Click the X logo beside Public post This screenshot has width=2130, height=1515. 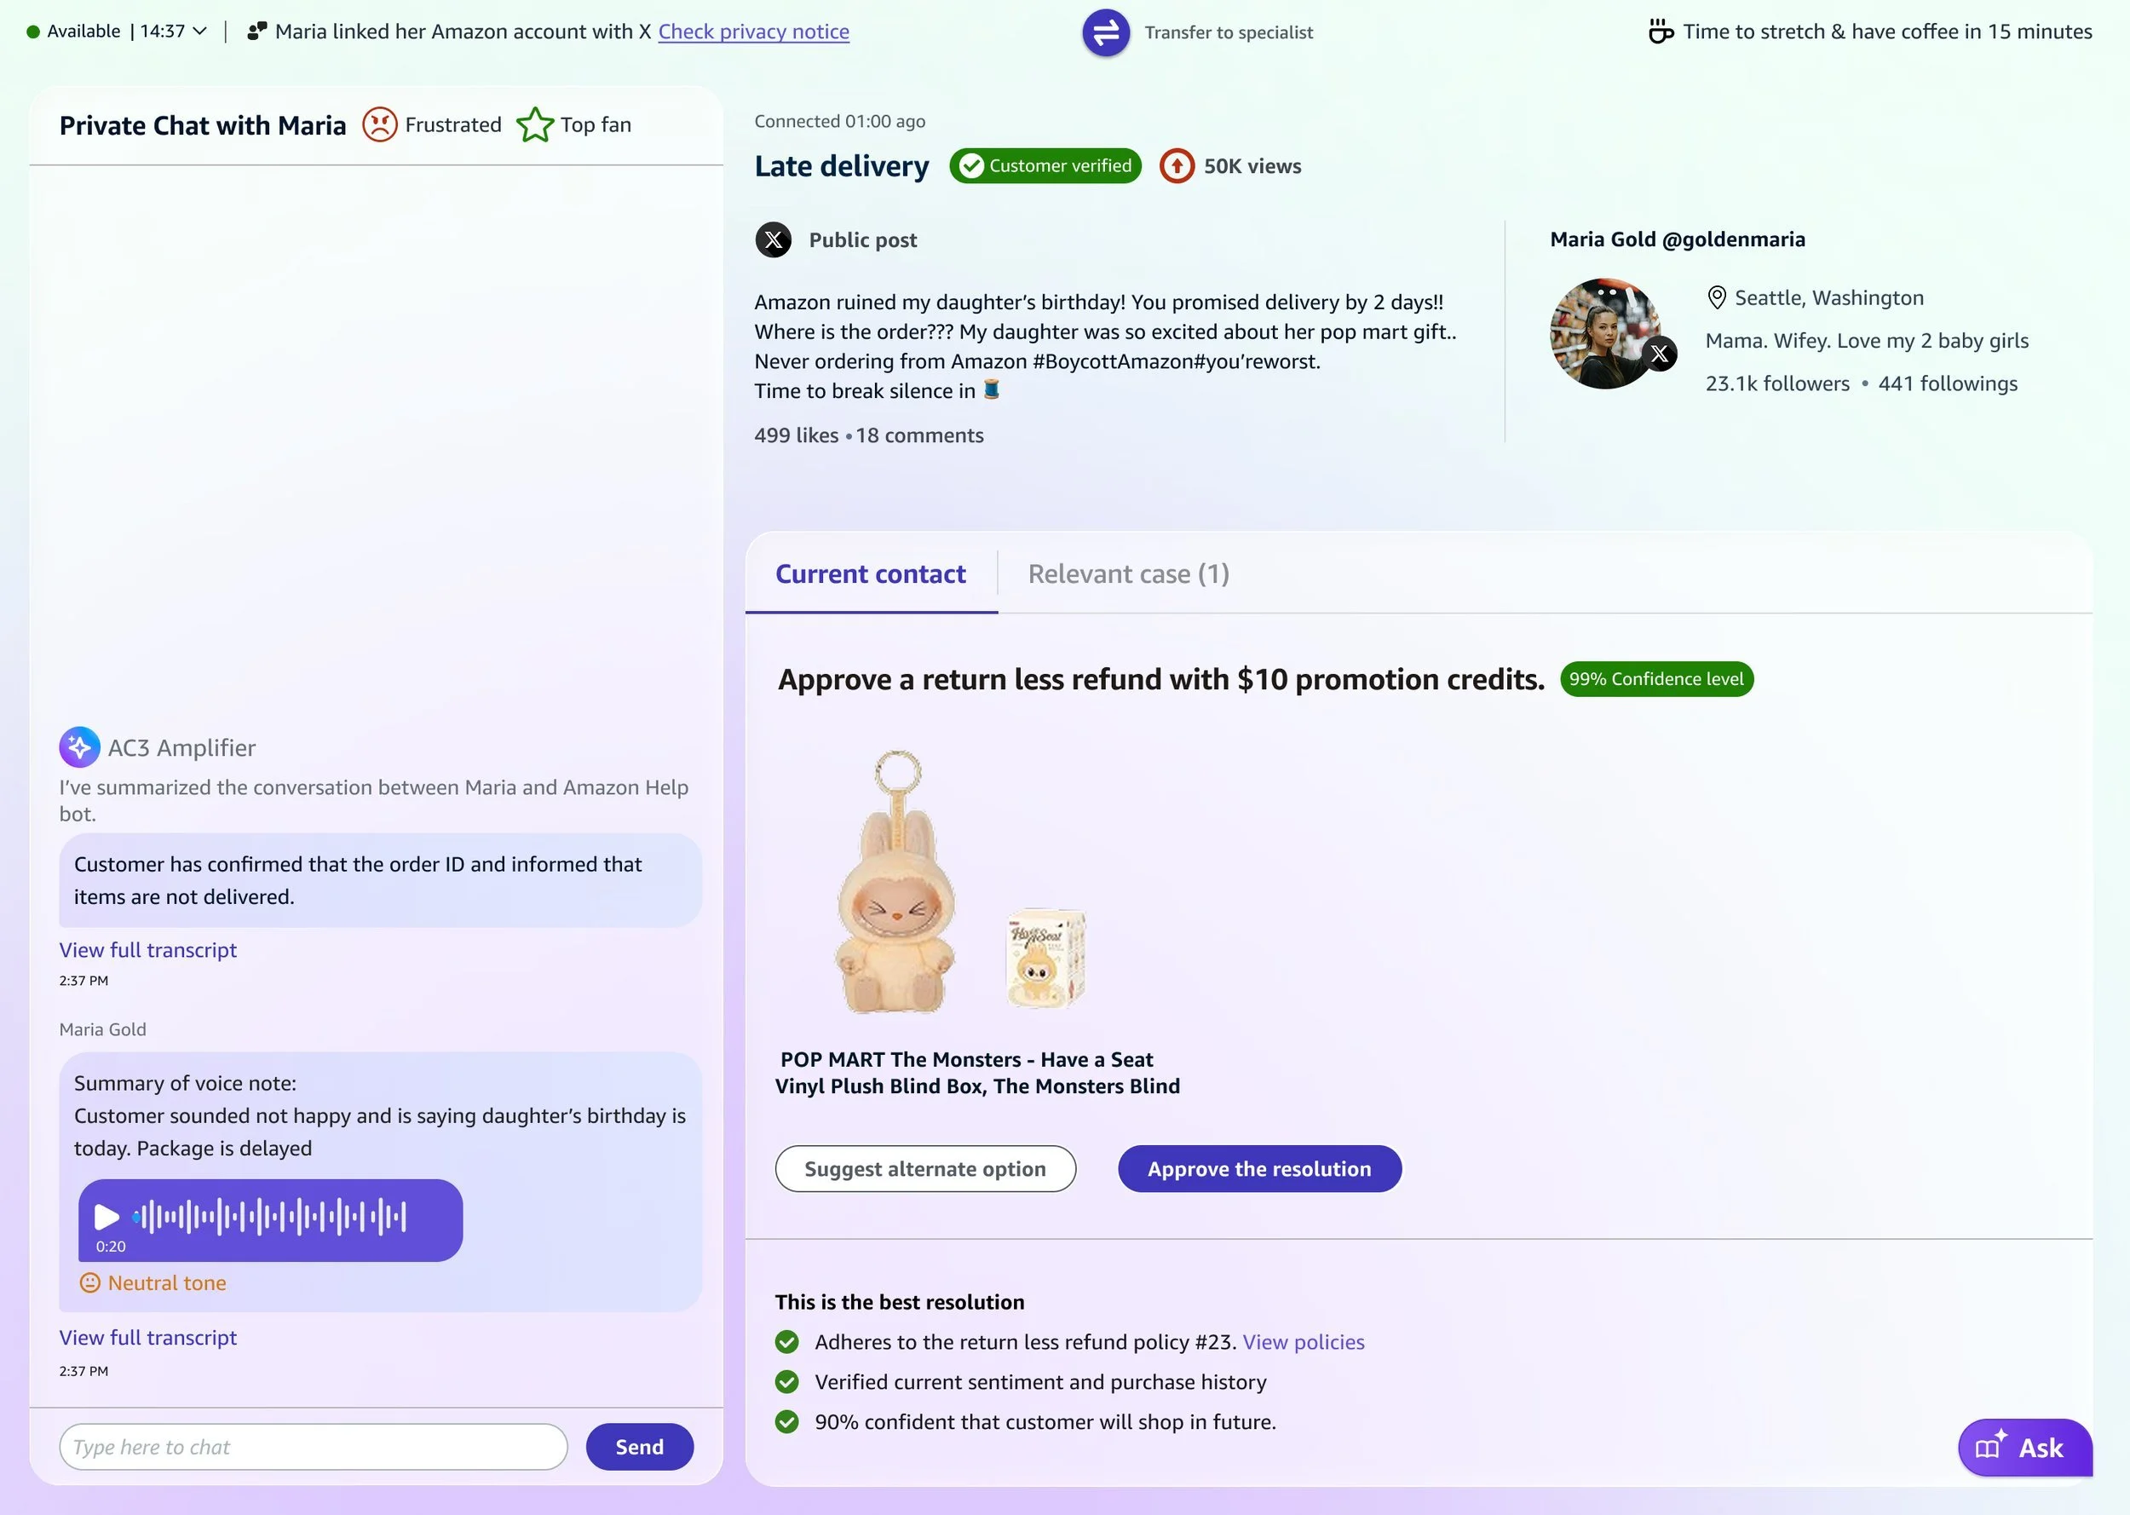(773, 240)
